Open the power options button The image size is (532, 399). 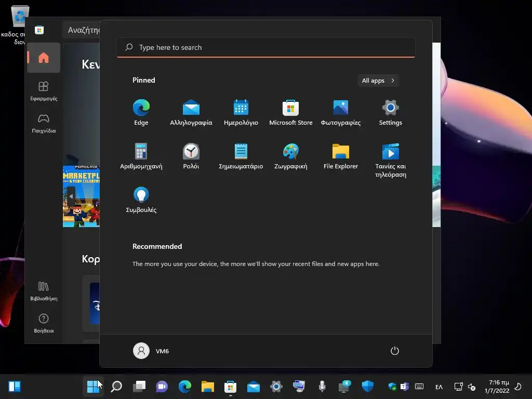tap(395, 351)
